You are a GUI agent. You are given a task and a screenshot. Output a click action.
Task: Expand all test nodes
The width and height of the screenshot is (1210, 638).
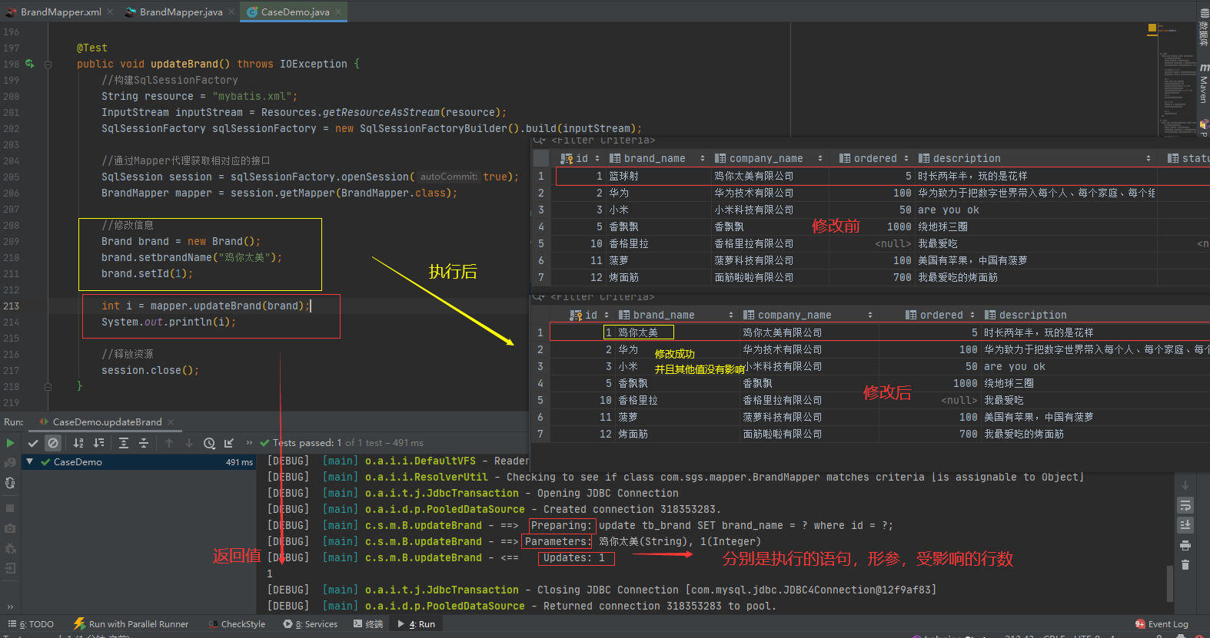coord(124,443)
